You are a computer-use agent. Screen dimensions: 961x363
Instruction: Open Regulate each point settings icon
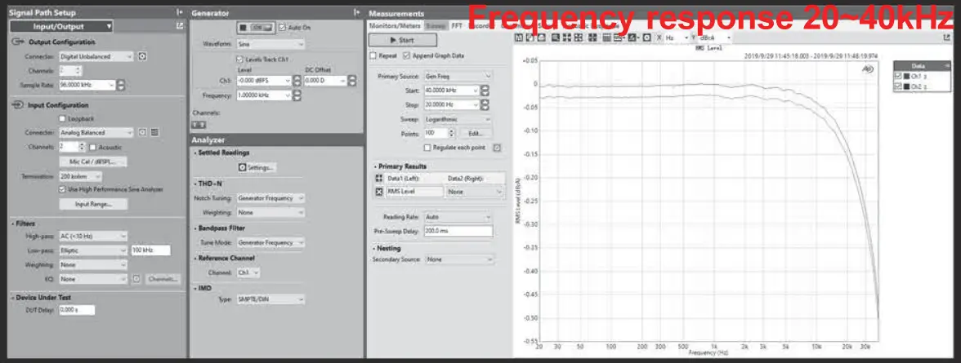pyautogui.click(x=497, y=148)
